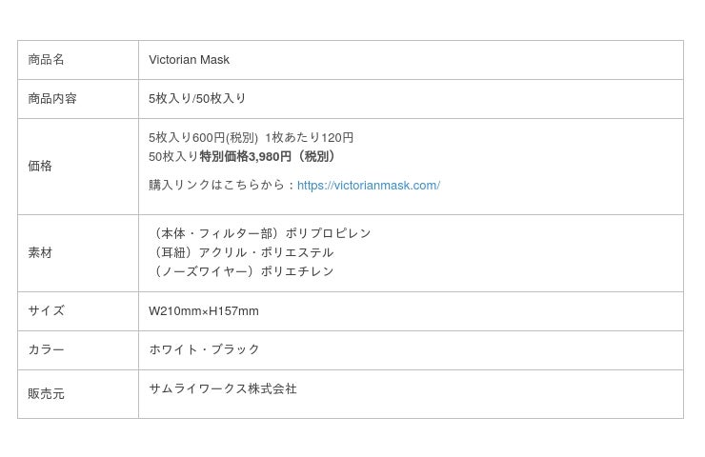Image resolution: width=705 pixels, height=457 pixels.
Task: Click the 購入リンクはこちらから label text
Action: (222, 186)
